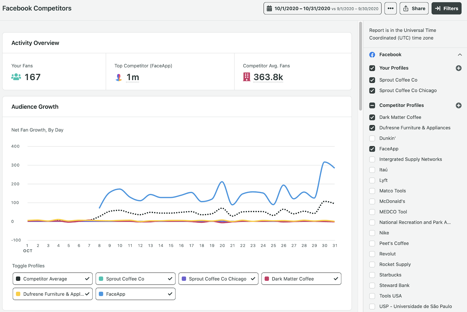The height and width of the screenshot is (312, 467).
Task: Open the date range picker 10/1/2020 – 10/31/2020
Action: (323, 8)
